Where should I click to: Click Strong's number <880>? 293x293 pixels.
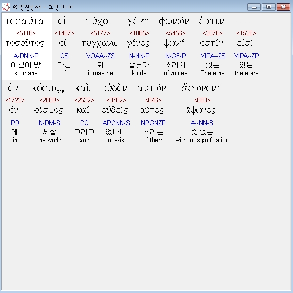[202, 100]
